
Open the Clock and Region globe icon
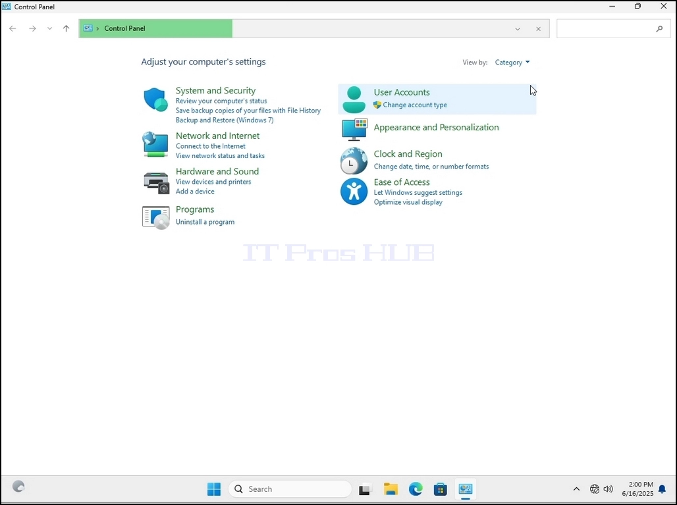coord(354,161)
